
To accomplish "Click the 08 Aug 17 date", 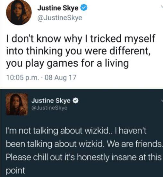I will click(x=61, y=78).
